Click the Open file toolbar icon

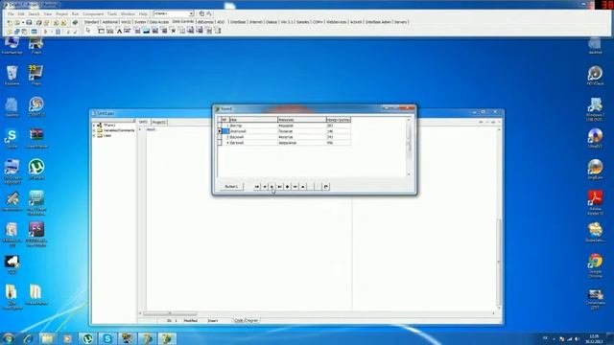(17, 23)
